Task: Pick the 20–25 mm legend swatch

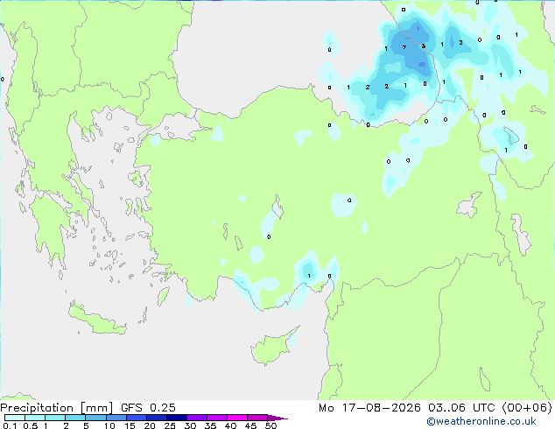Action: tap(156, 418)
